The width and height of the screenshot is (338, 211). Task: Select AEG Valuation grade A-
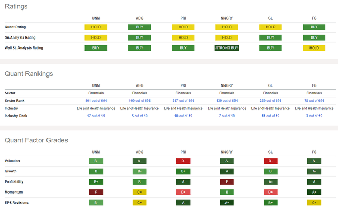coord(139,161)
